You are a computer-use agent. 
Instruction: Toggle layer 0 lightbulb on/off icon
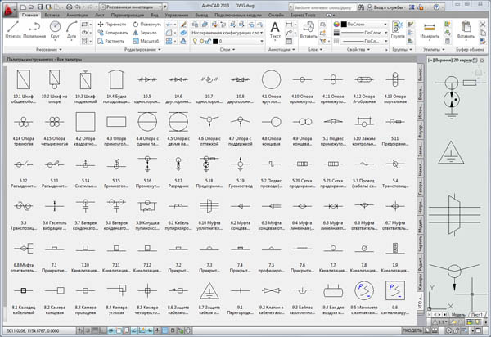point(195,41)
